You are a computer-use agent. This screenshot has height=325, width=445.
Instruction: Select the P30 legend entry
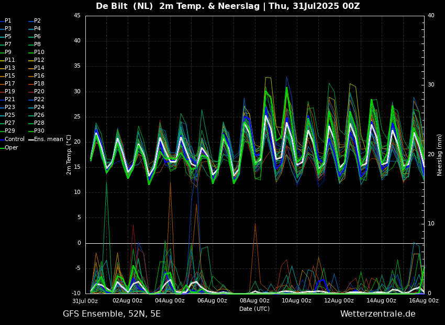click(x=39, y=131)
